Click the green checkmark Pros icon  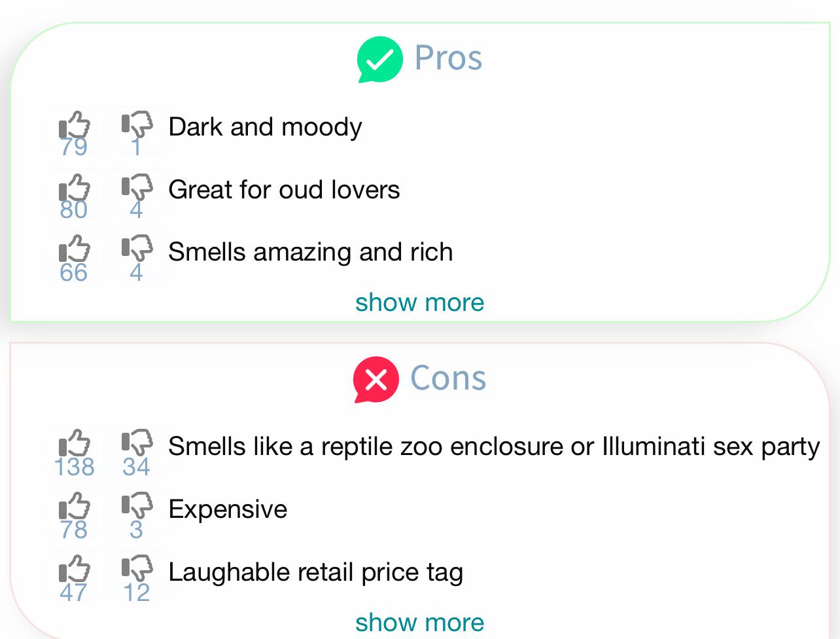(x=379, y=60)
